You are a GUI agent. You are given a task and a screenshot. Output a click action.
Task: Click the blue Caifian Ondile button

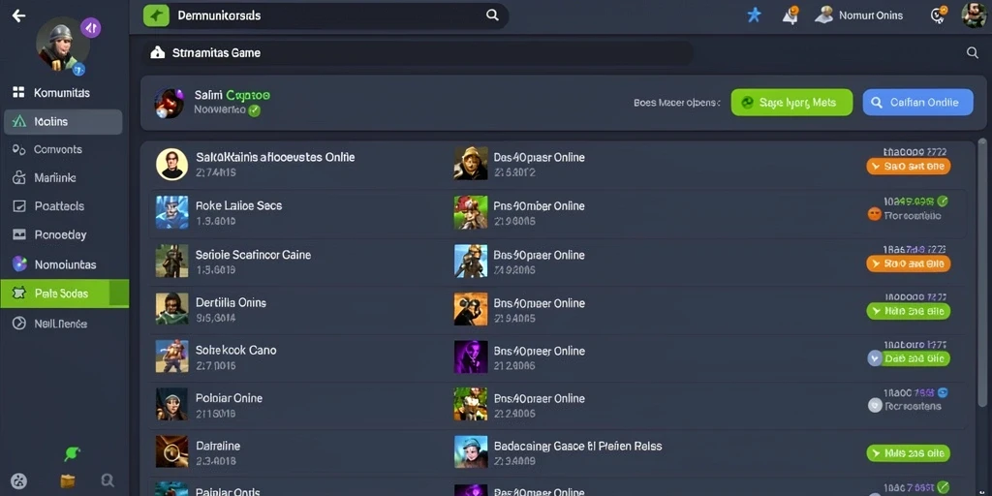(x=917, y=103)
